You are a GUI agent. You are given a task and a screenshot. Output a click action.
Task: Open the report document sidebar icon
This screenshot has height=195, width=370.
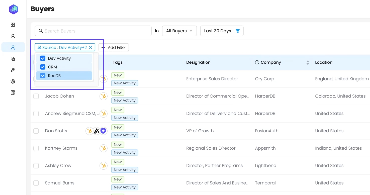[13, 93]
